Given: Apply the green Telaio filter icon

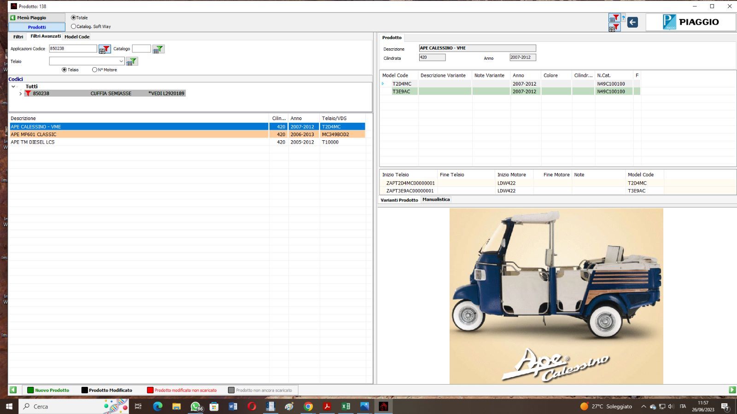Looking at the screenshot, I should [132, 61].
